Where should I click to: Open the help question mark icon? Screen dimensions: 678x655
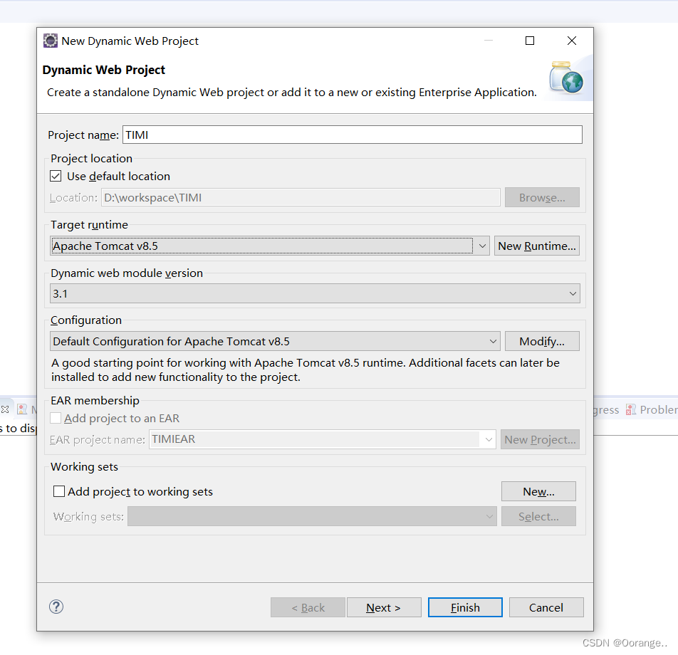coord(56,607)
